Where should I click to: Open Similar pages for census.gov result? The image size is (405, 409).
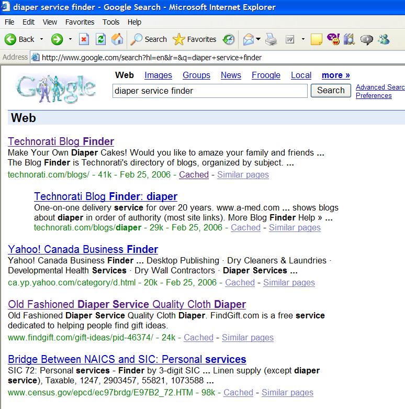click(x=287, y=393)
